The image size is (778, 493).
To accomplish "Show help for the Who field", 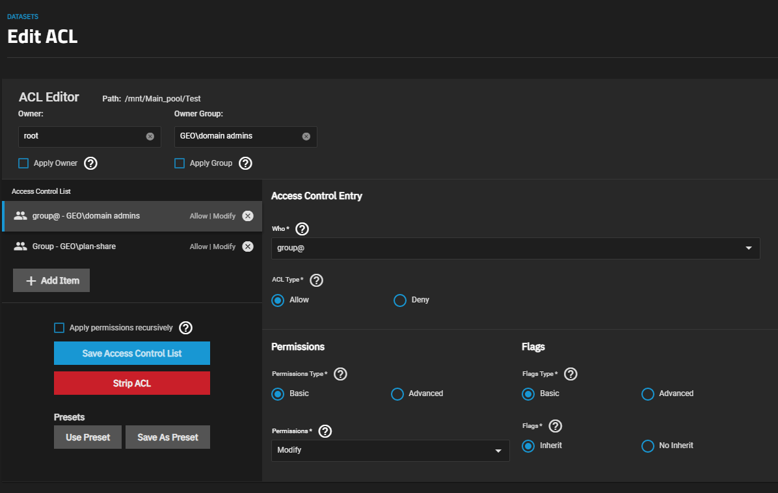I will click(x=302, y=229).
